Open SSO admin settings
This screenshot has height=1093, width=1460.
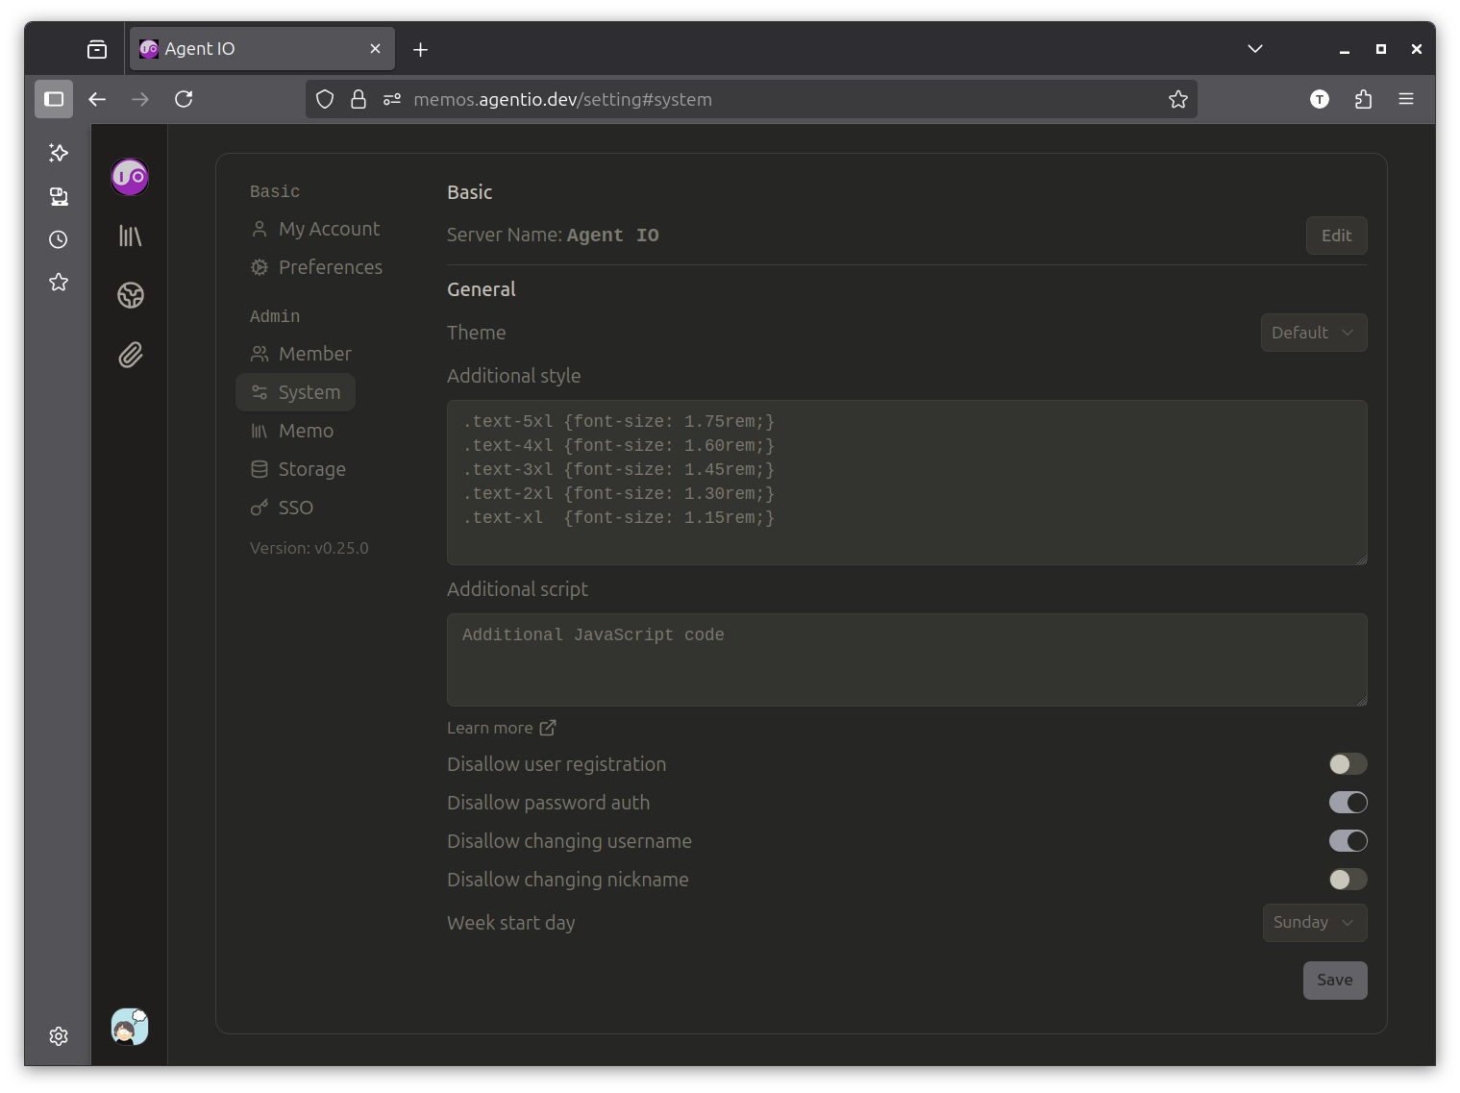coord(282,508)
